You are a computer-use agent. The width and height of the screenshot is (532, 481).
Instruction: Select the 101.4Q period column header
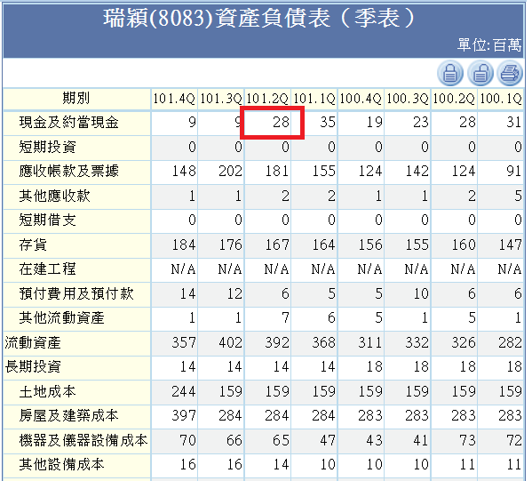click(x=174, y=99)
